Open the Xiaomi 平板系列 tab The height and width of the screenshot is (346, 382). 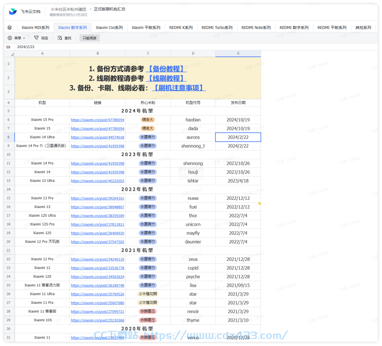146,28
